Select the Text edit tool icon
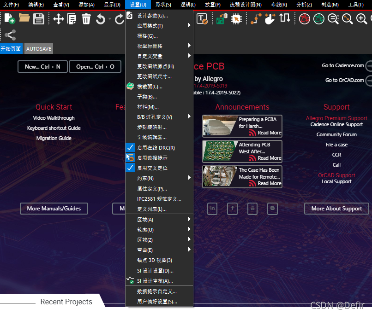This screenshot has width=372, height=314. [x=202, y=19]
